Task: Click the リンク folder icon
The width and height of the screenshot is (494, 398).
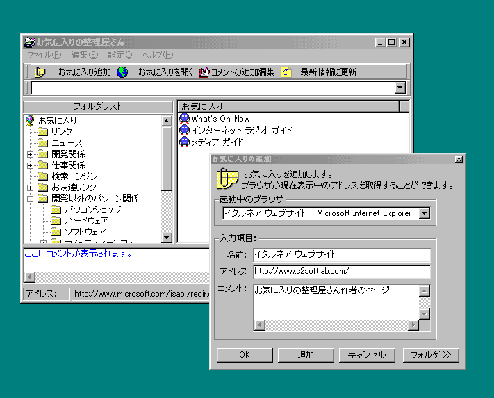Action: coord(42,131)
